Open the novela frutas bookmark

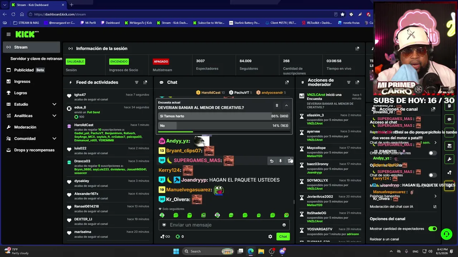coord(349,23)
